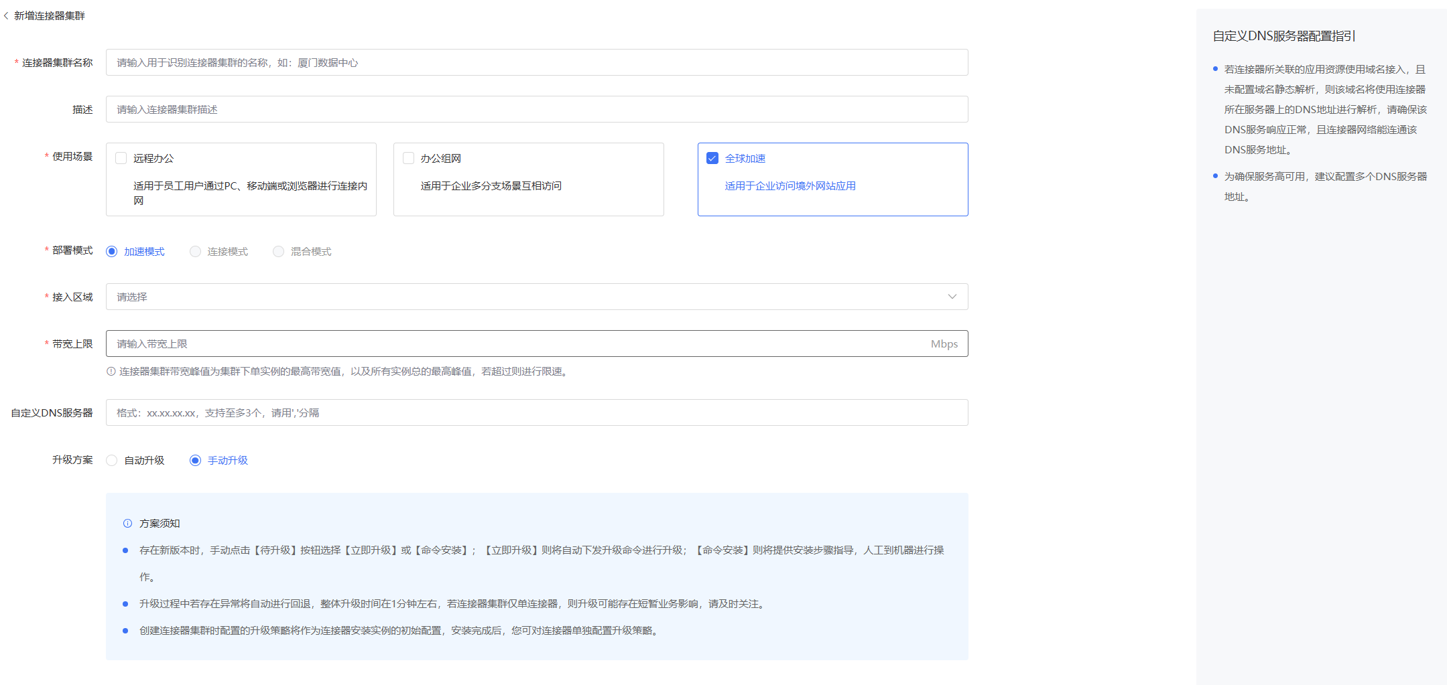
Task: Click the tip starting 若连接器所关联的应用资源
Action: click(x=1326, y=110)
